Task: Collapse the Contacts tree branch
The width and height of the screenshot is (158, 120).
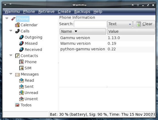Action: tap(11, 55)
